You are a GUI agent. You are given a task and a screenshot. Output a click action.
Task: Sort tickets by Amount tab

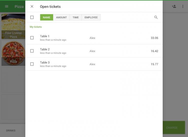pyautogui.click(x=61, y=17)
